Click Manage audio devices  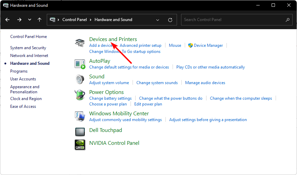[x=205, y=83]
